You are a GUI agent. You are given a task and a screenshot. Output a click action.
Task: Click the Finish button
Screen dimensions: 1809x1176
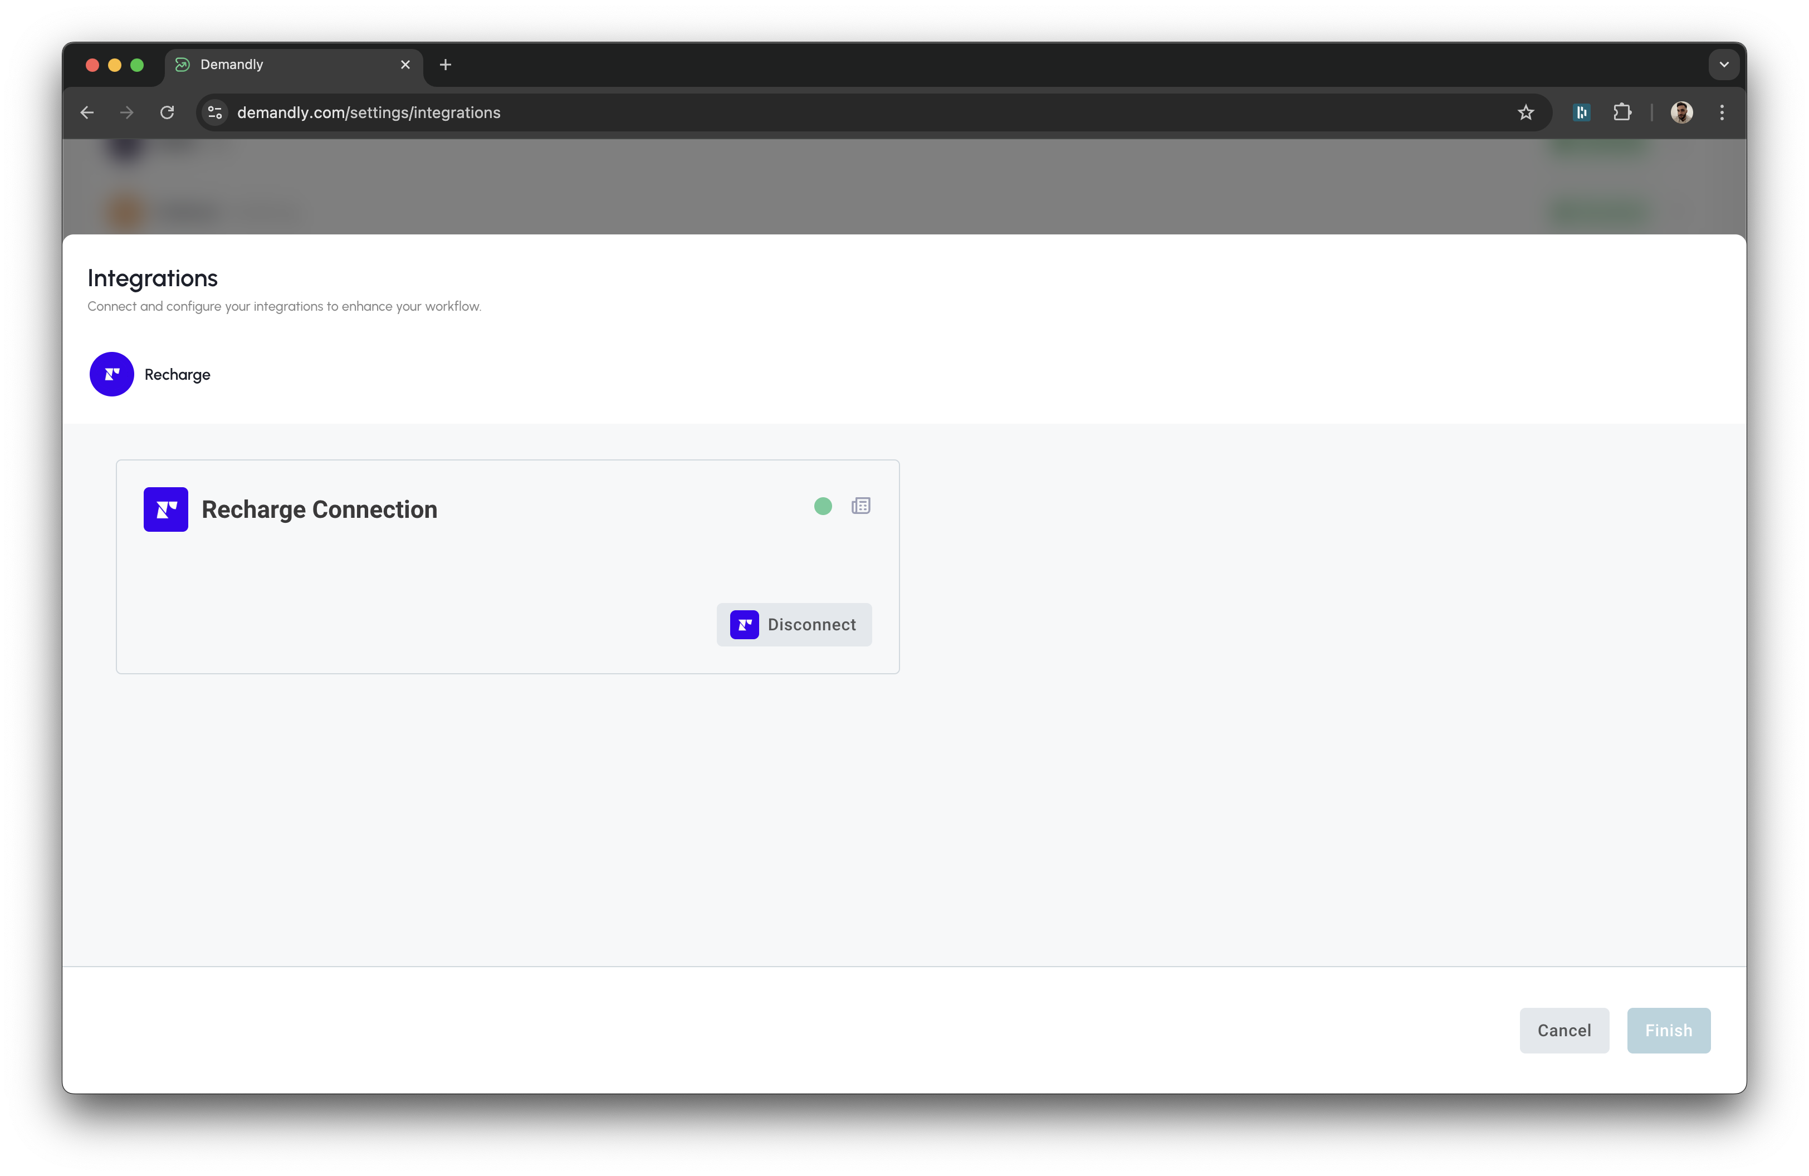[x=1668, y=1030]
